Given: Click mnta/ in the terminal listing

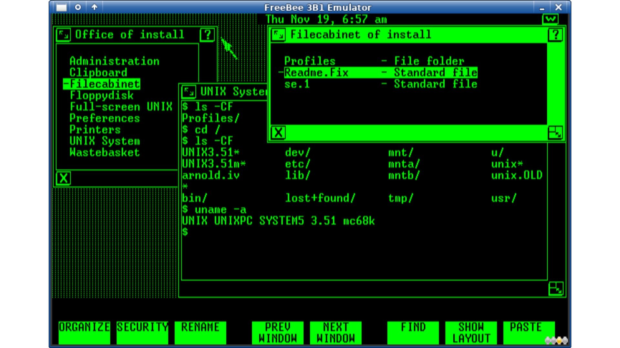Looking at the screenshot, I should coord(404,164).
